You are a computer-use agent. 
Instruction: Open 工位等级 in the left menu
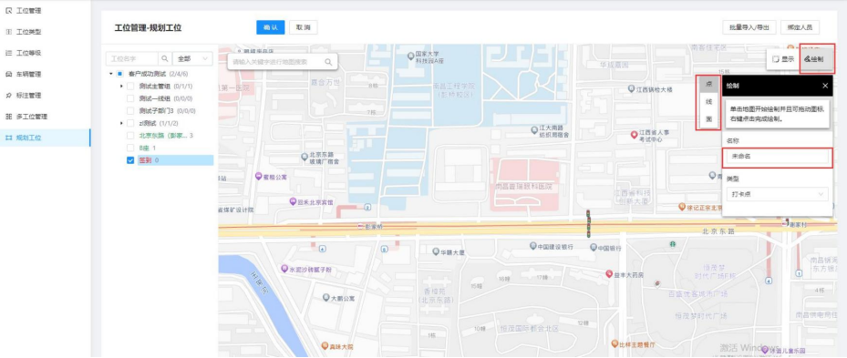(x=28, y=53)
